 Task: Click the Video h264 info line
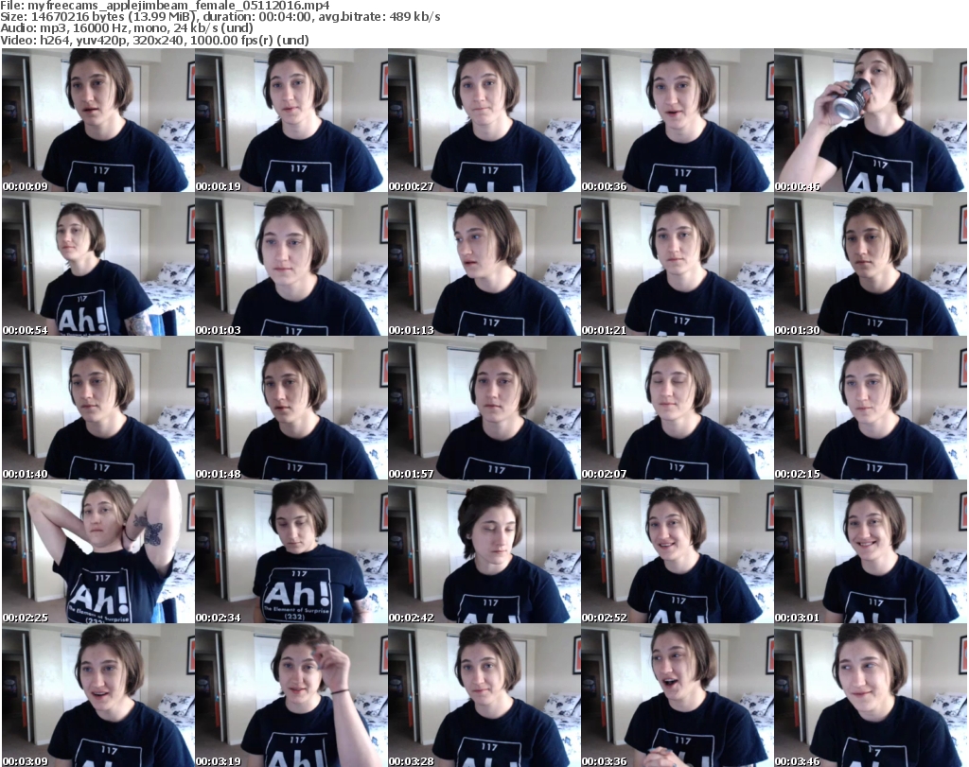(x=154, y=40)
